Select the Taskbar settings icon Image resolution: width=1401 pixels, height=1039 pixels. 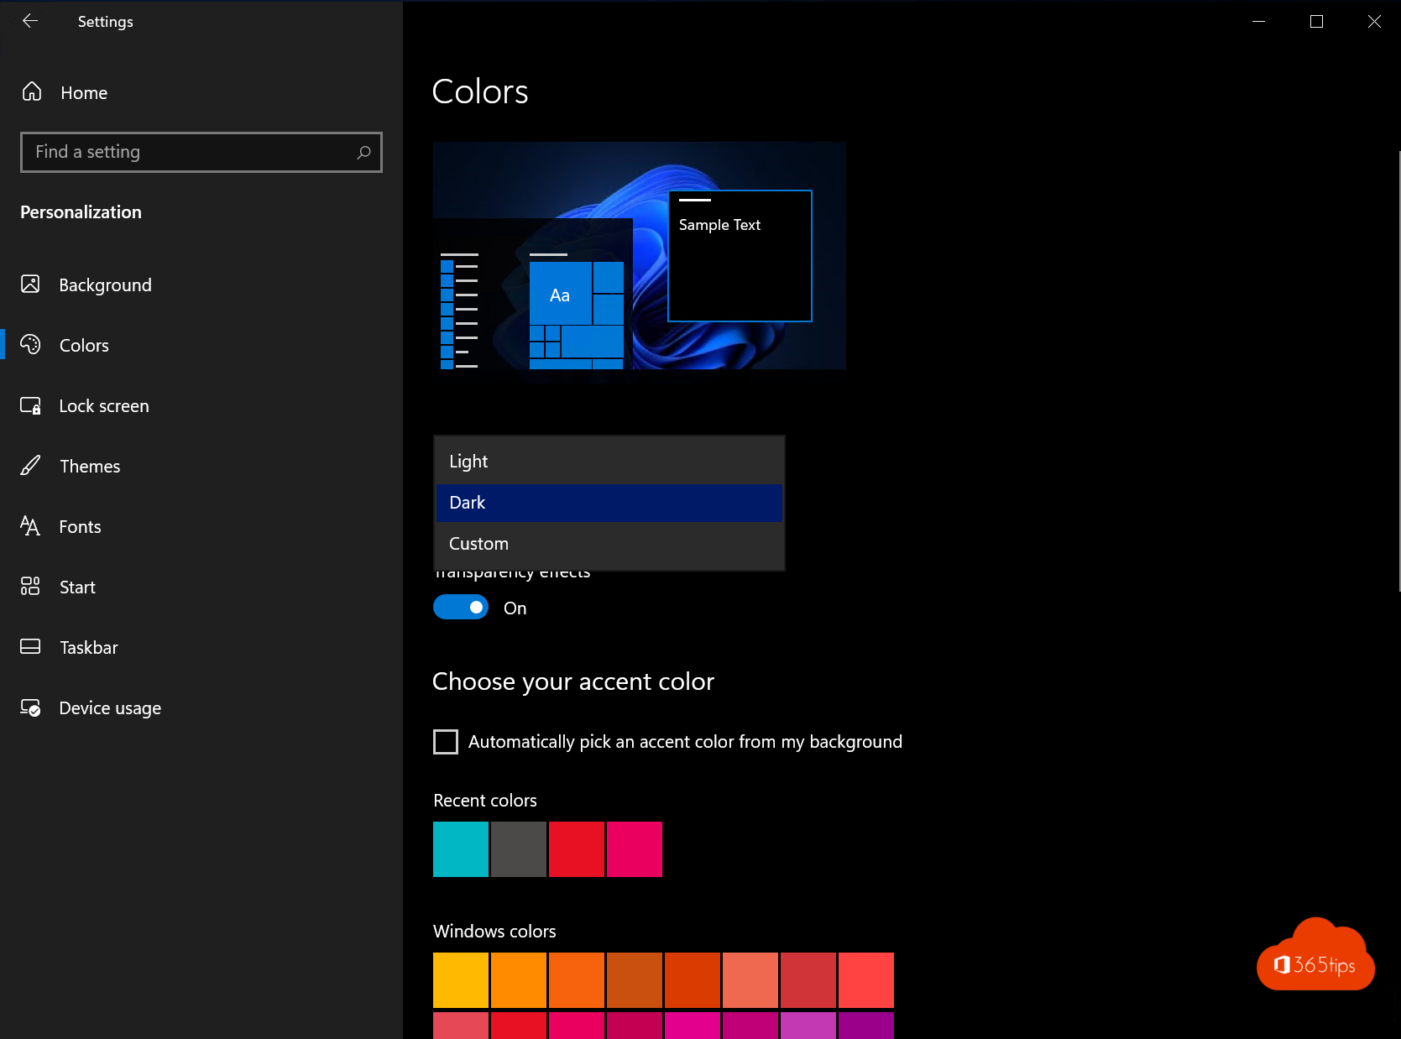(x=30, y=646)
